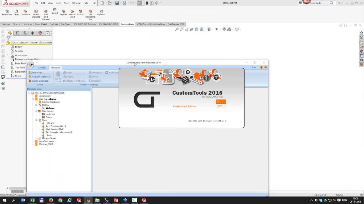Click the round CustomTools application button
Image resolution: width=364 pixels, height=204 pixels.
(31, 65)
